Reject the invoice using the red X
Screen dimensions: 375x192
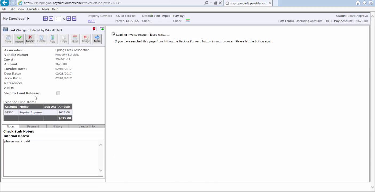[30, 39]
